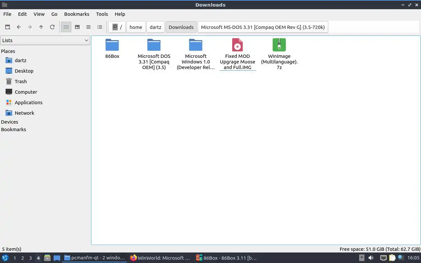Image resolution: width=421 pixels, height=263 pixels.
Task: Click the Devices section header
Action: 10,122
